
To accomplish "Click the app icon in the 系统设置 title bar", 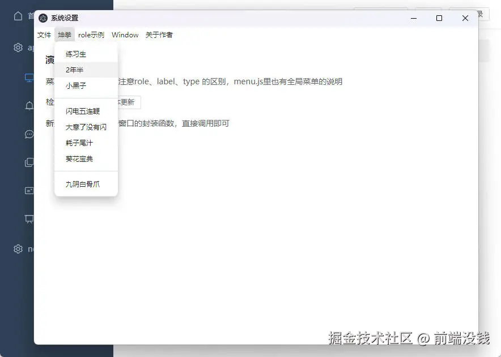I will coord(43,18).
